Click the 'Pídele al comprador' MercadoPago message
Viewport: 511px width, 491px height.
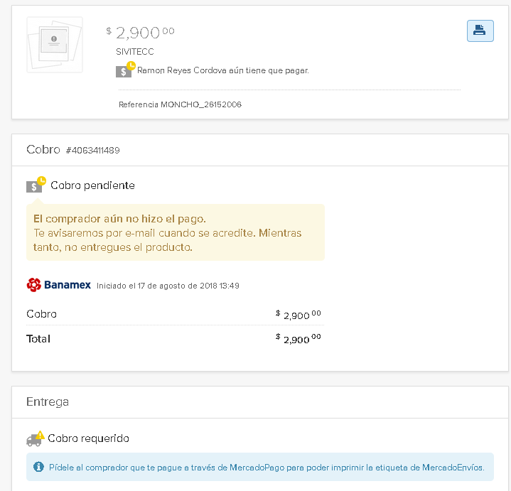pos(267,468)
